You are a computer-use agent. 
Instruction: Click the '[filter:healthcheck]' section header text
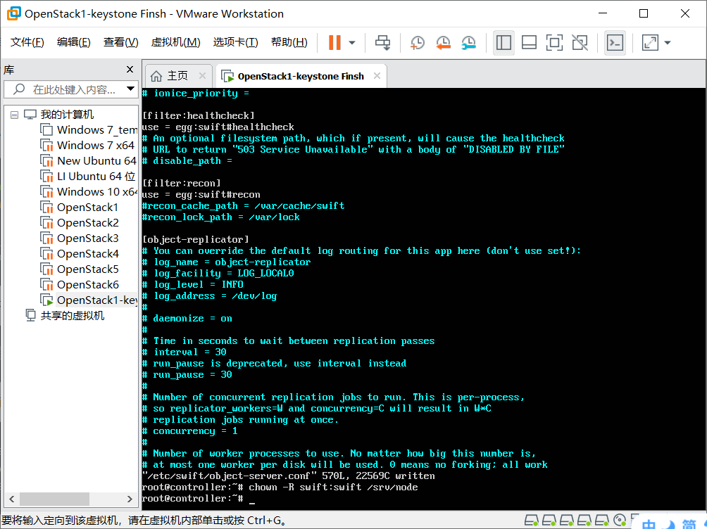click(199, 115)
